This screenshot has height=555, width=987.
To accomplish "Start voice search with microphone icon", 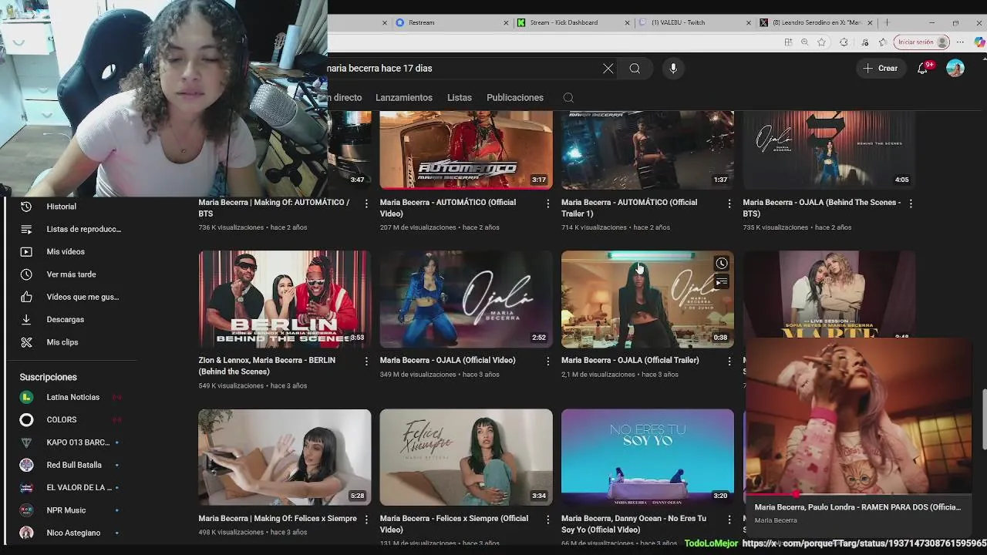I will click(673, 69).
